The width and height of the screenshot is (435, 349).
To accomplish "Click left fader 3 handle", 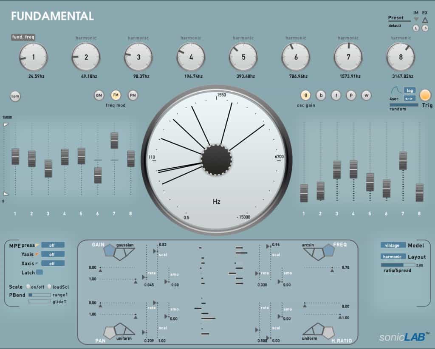I will [x=48, y=169].
